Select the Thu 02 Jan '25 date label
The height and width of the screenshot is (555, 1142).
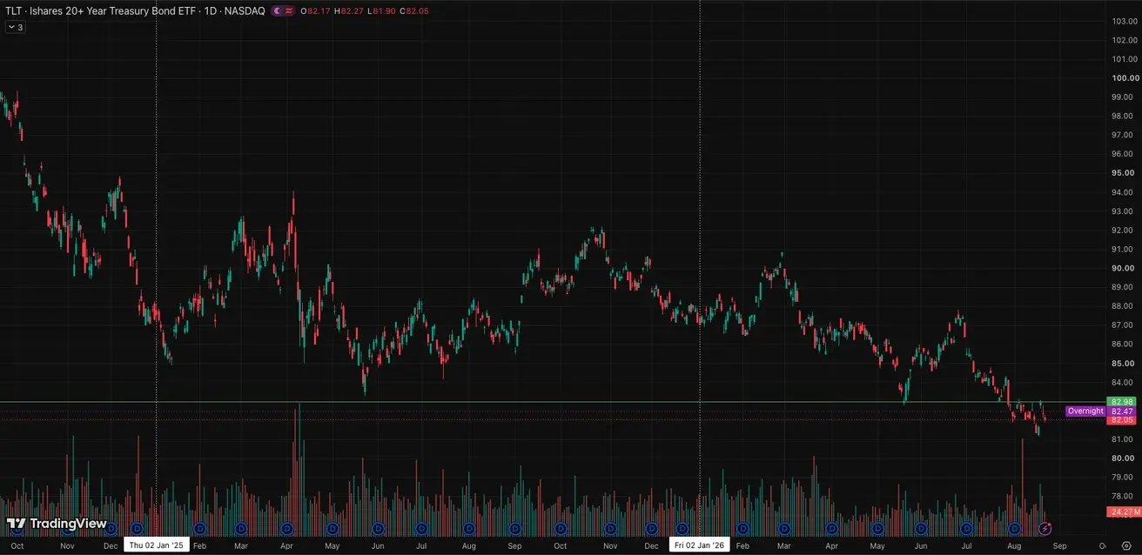click(x=157, y=545)
